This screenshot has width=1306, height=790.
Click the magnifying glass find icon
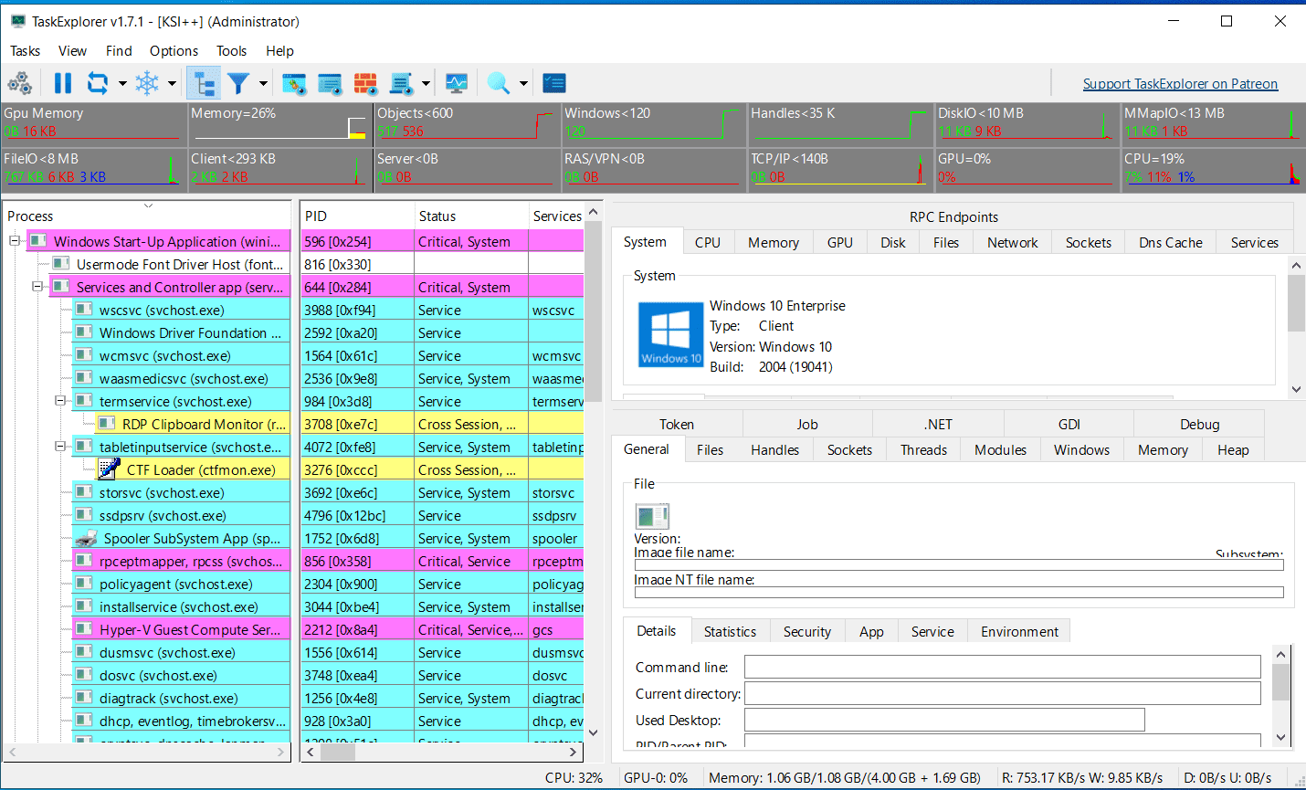[498, 83]
